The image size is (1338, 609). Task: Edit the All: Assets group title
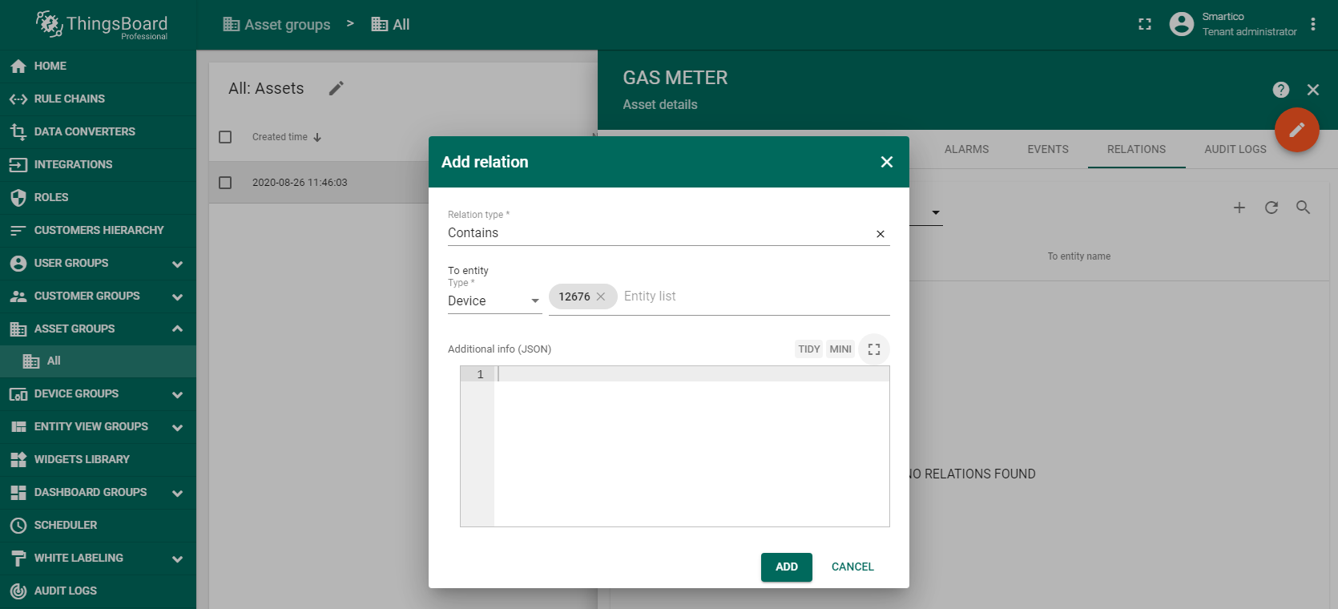337,88
